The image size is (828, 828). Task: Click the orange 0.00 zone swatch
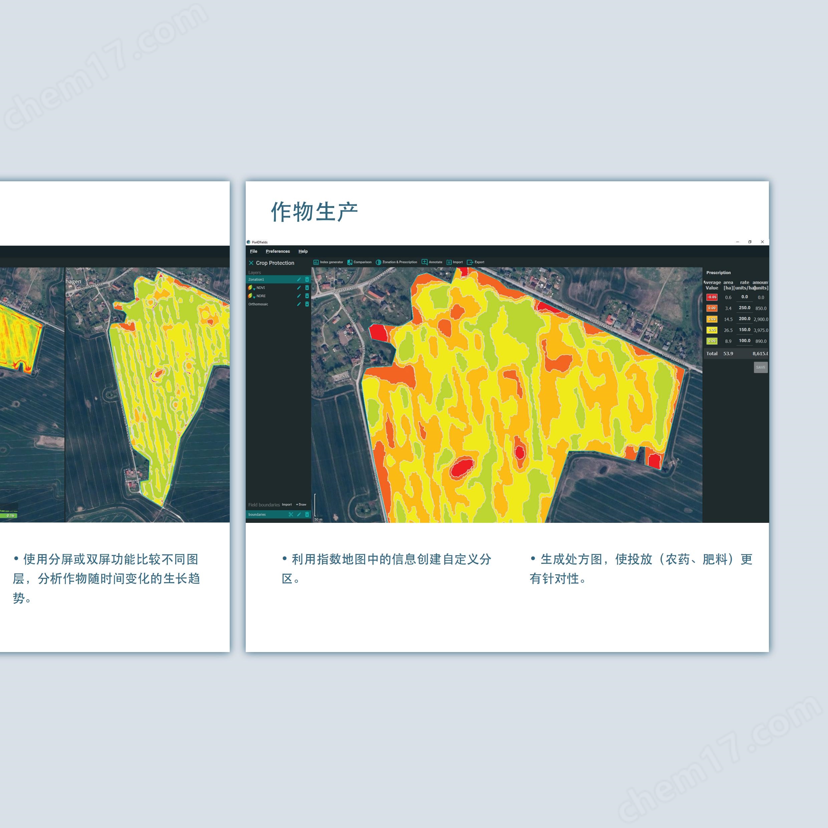point(712,308)
